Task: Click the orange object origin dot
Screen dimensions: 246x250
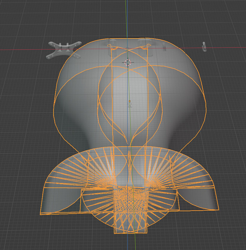Action: [x=130, y=101]
